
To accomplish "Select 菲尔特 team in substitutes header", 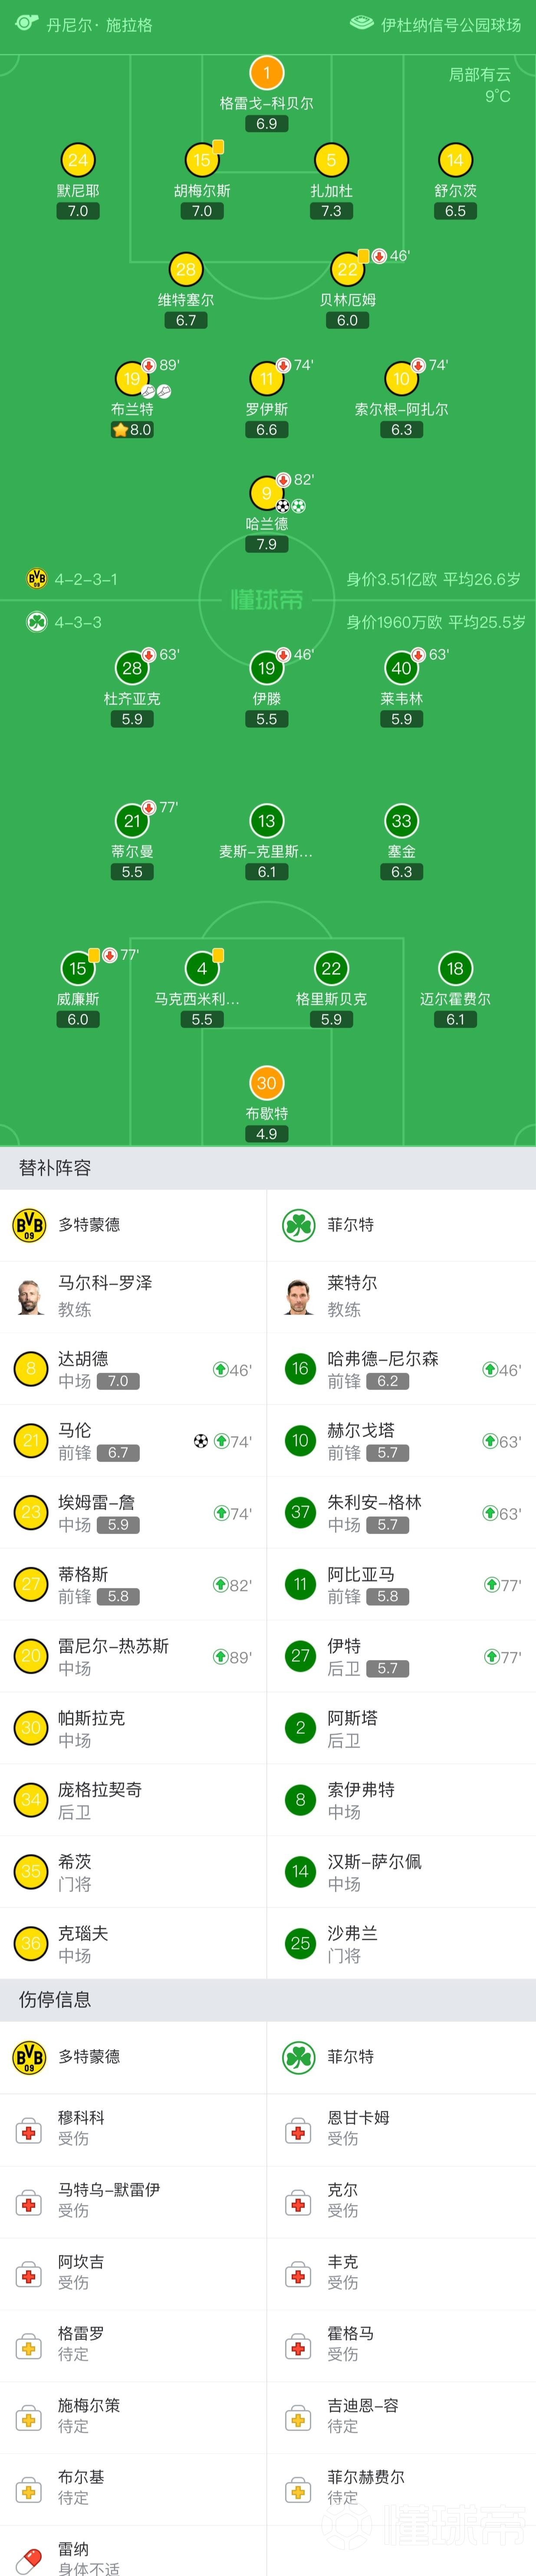I will (350, 1224).
